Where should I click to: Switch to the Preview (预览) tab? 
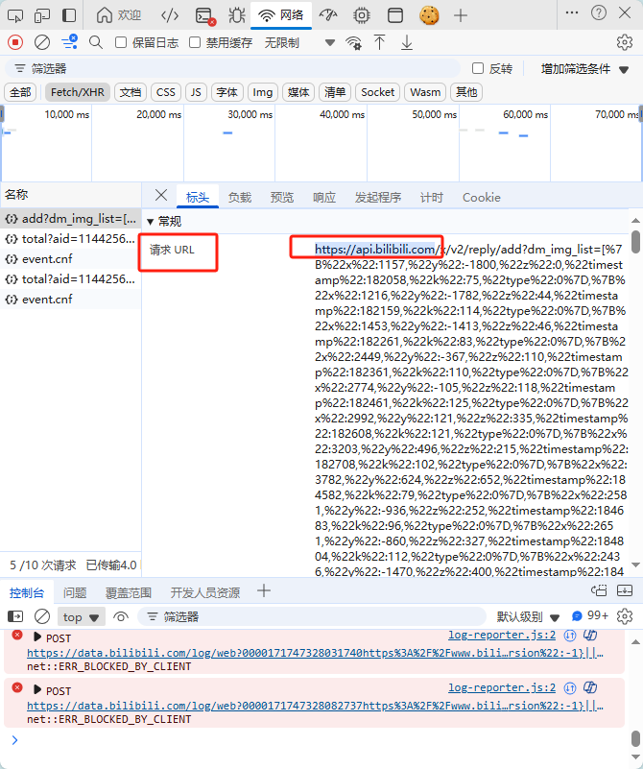(x=282, y=197)
